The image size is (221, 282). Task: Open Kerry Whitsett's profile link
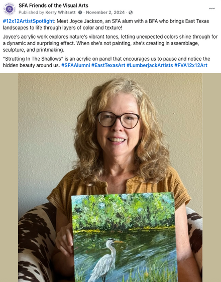point(60,13)
